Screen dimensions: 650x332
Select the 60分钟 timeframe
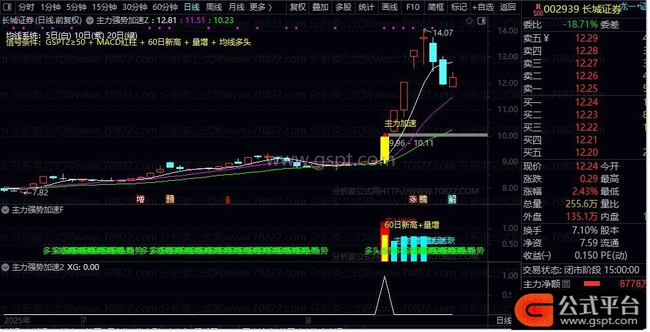coord(165,7)
